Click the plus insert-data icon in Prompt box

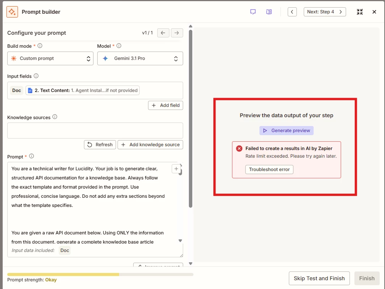[x=176, y=169]
